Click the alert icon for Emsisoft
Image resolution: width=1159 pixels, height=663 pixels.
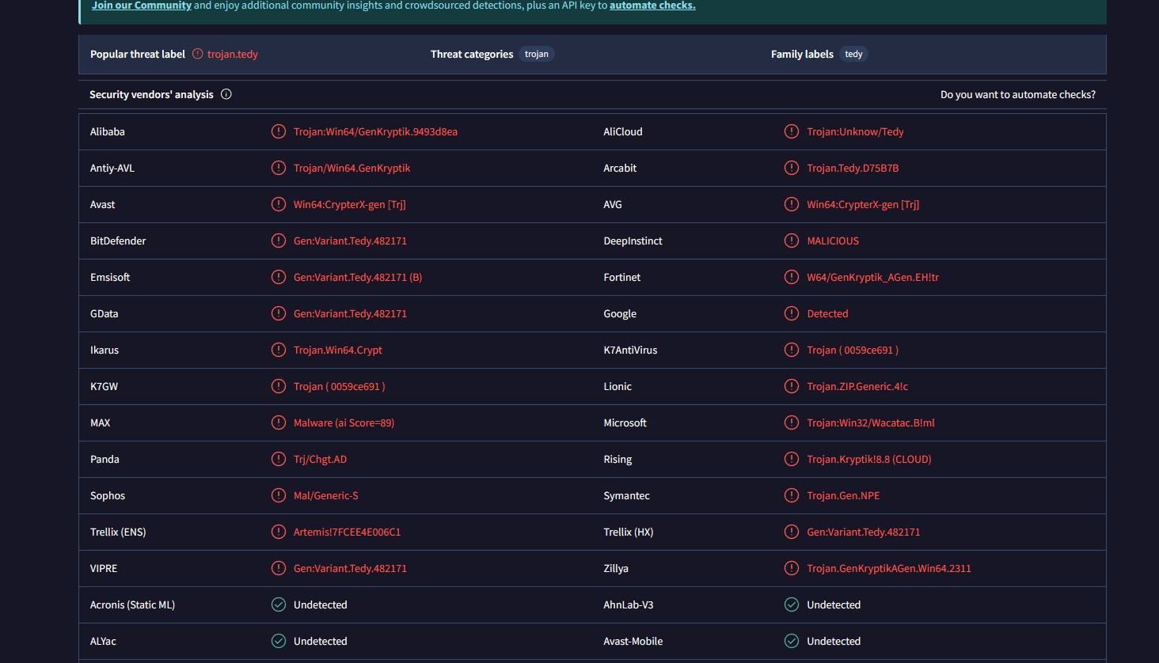tap(279, 277)
